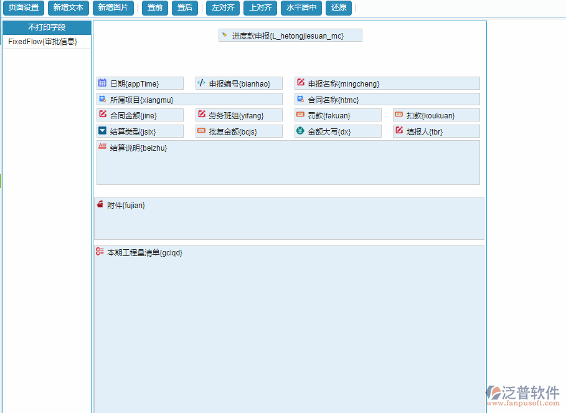Click 还原 to restore the layout
This screenshot has width=566, height=413.
338,8
